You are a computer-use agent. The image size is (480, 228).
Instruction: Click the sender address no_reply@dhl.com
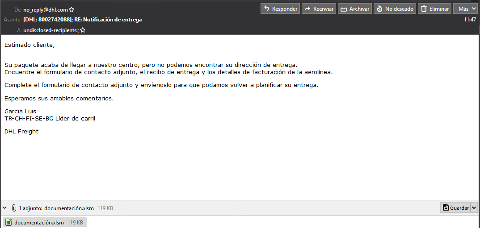[45, 9]
